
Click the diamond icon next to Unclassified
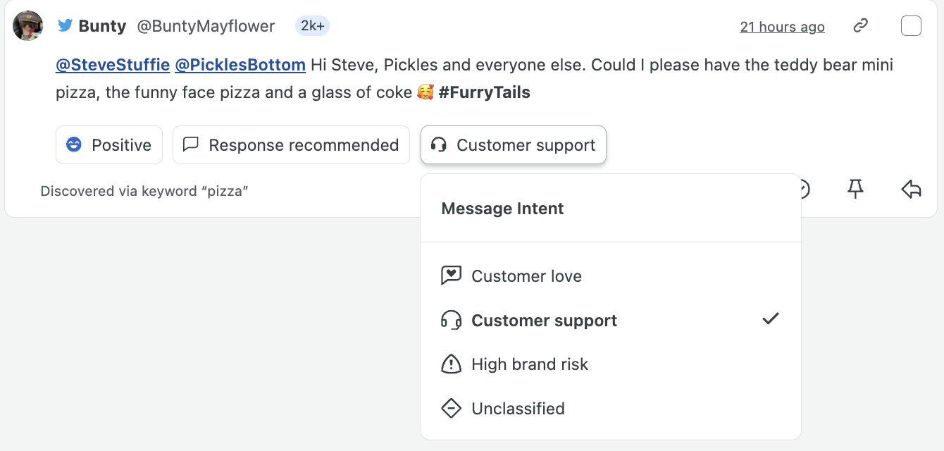click(x=451, y=409)
